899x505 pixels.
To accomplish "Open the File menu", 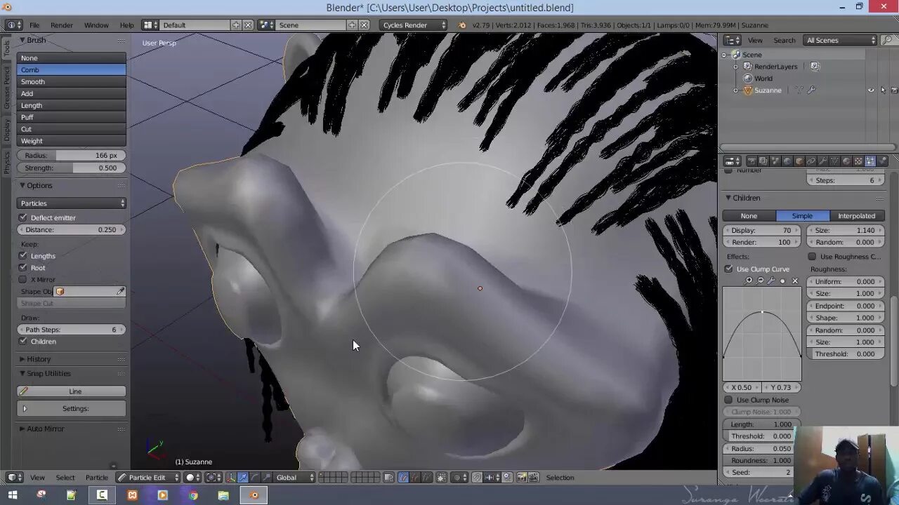I will click(x=34, y=25).
